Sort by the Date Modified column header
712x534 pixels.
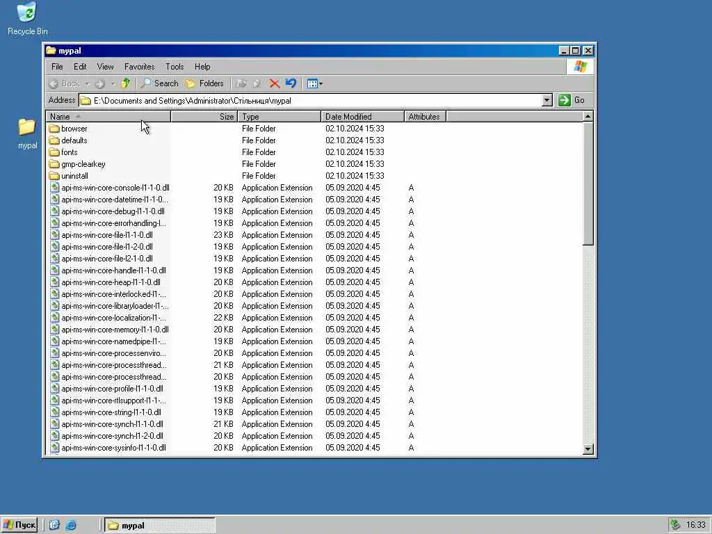[x=362, y=117]
